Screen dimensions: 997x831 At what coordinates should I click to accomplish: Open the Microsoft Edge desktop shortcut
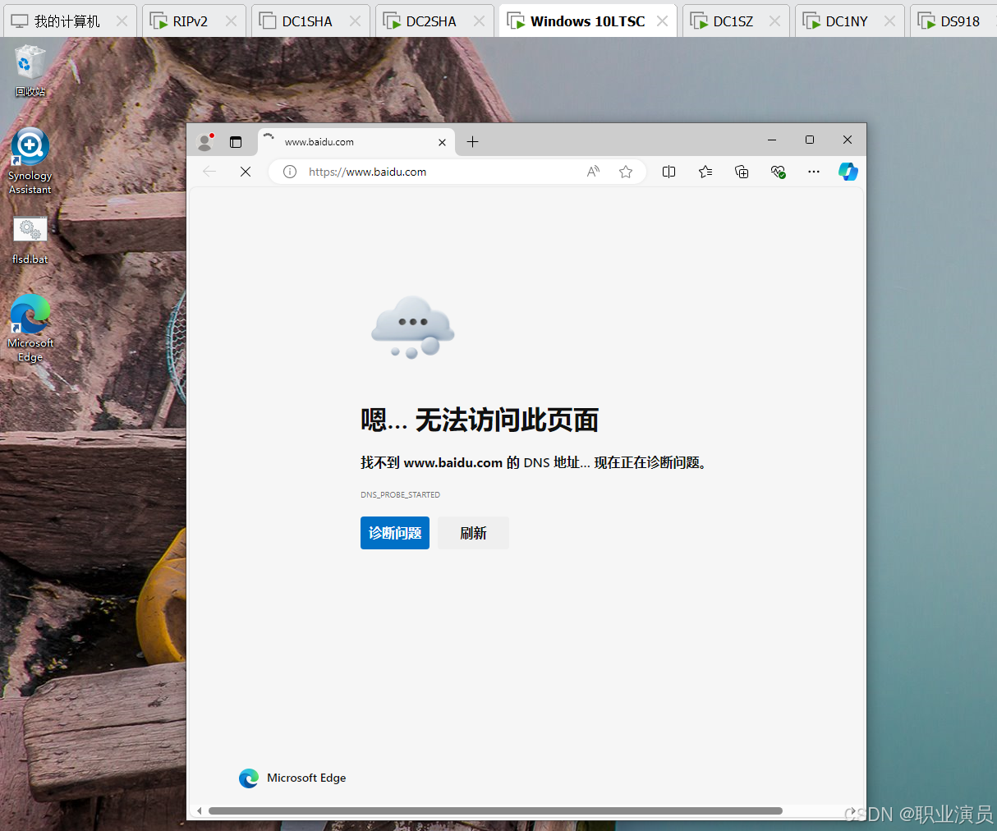(x=30, y=328)
